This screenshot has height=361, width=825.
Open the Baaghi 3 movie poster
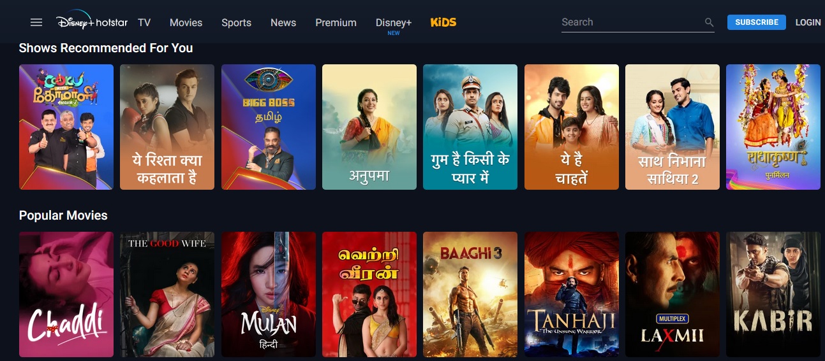(470, 294)
